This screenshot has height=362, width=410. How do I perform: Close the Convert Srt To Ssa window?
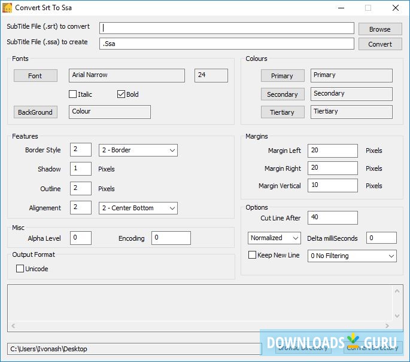point(396,8)
